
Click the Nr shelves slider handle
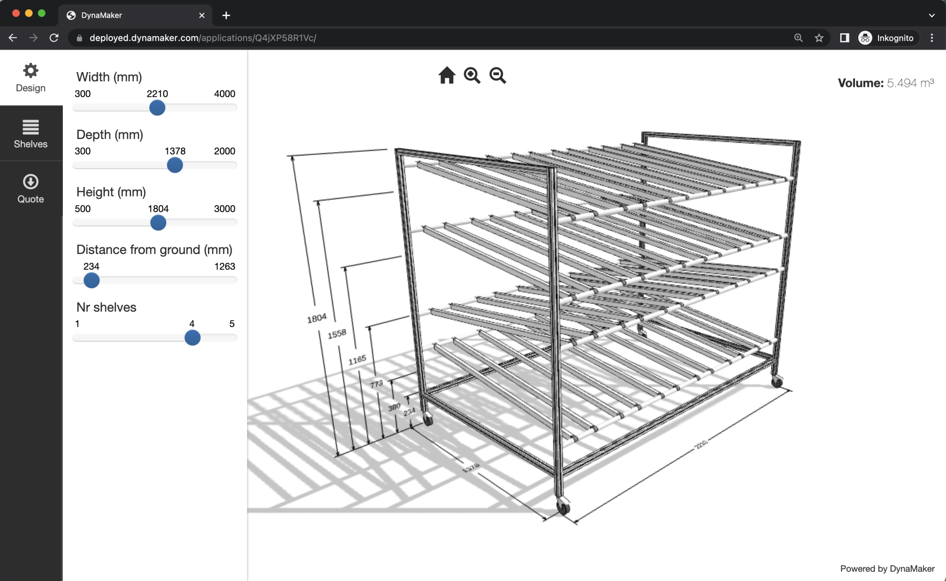pyautogui.click(x=193, y=338)
